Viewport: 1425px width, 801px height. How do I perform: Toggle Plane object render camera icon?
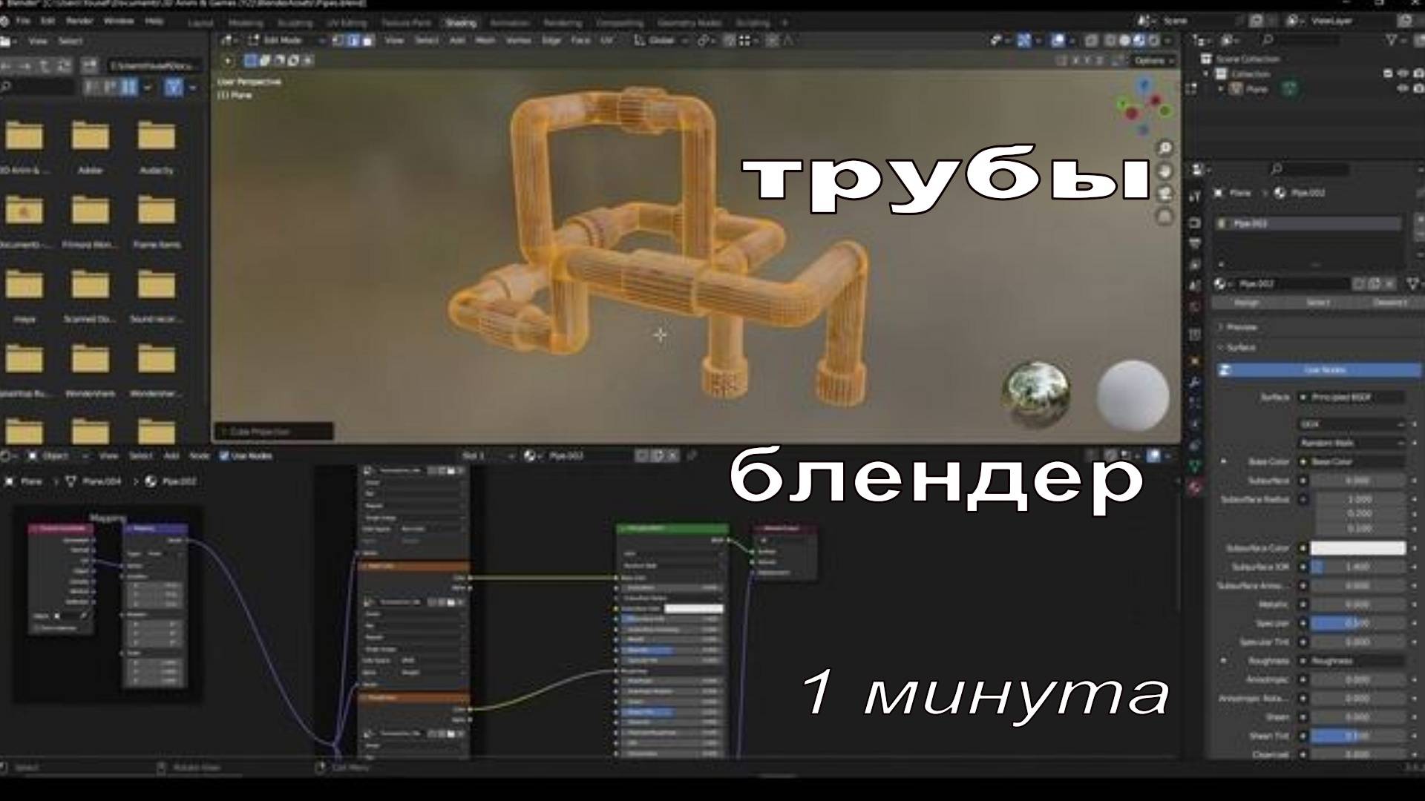[x=1419, y=88]
